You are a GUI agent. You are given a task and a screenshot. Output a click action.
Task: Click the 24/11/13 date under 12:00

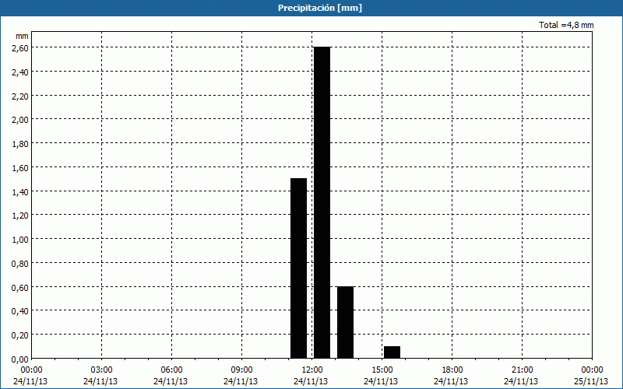[311, 381]
